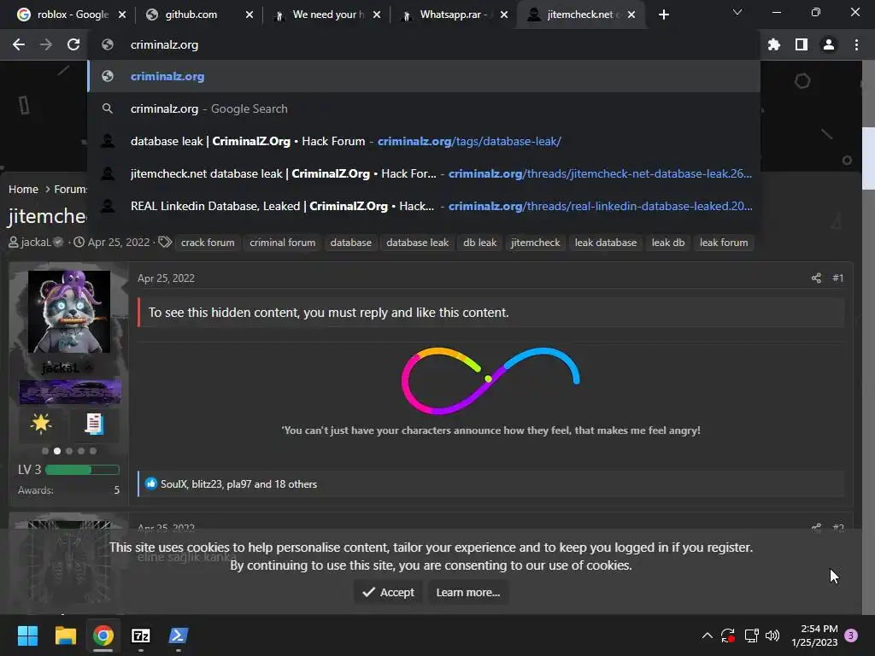Click the Apr 25, 2022 date on post #1

coord(166,278)
